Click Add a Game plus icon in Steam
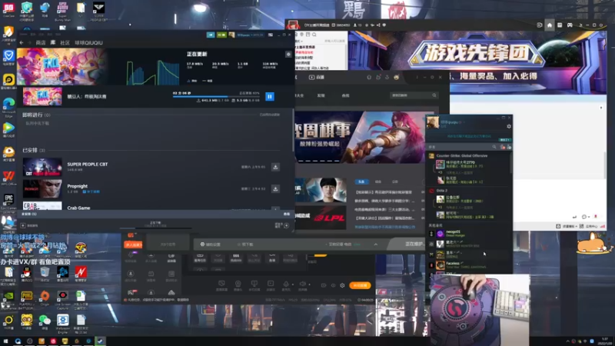Screen dimensions: 615x346 (x=23, y=225)
